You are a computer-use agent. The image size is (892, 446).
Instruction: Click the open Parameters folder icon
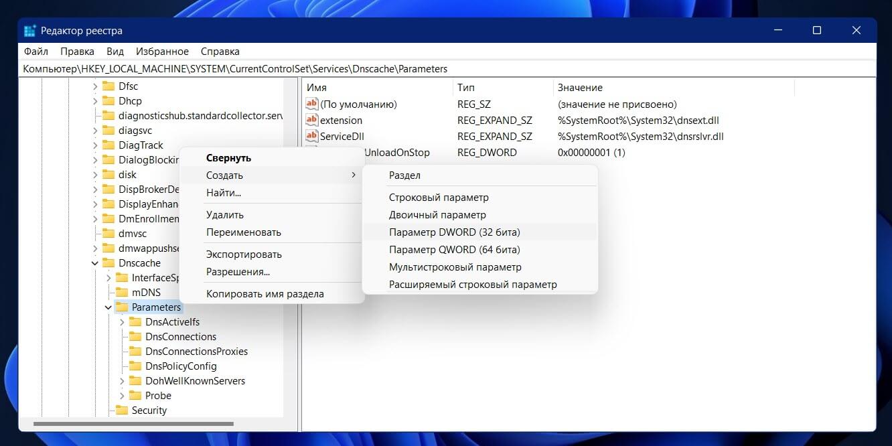click(x=122, y=307)
